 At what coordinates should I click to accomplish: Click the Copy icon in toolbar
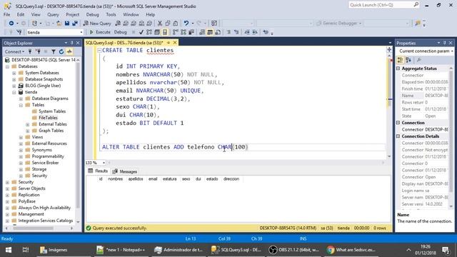click(x=168, y=24)
